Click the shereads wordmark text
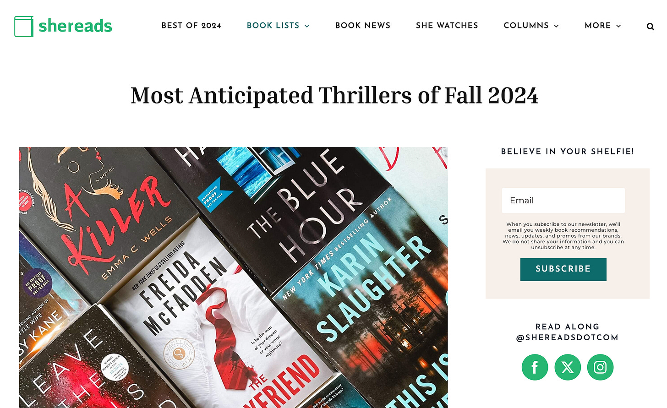The height and width of the screenshot is (408, 667). 75,26
